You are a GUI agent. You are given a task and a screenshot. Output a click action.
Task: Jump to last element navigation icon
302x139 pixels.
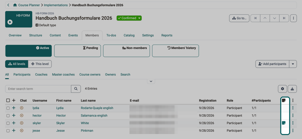(x=284, y=18)
